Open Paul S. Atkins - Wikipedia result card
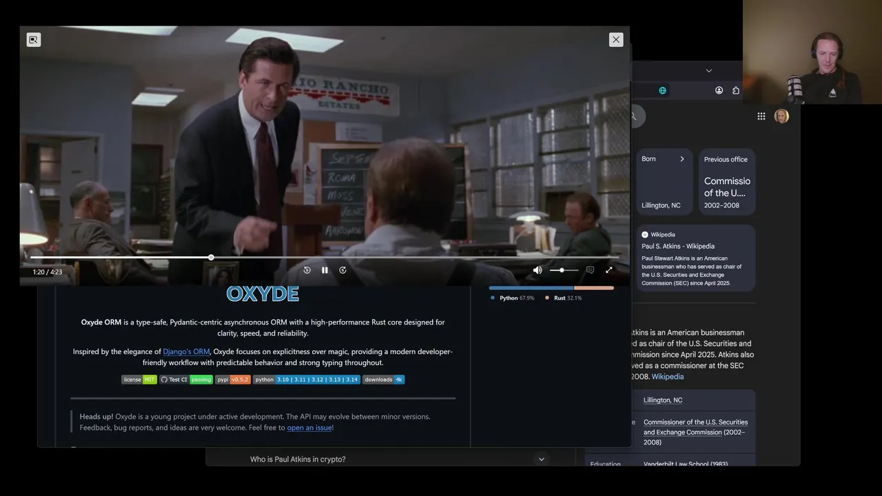The height and width of the screenshot is (496, 882). [696, 258]
